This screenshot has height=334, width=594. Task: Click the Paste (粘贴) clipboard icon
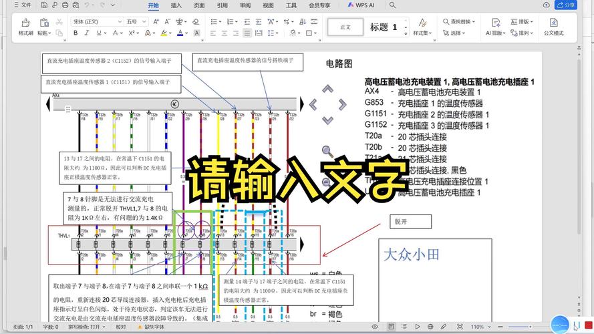point(44,23)
